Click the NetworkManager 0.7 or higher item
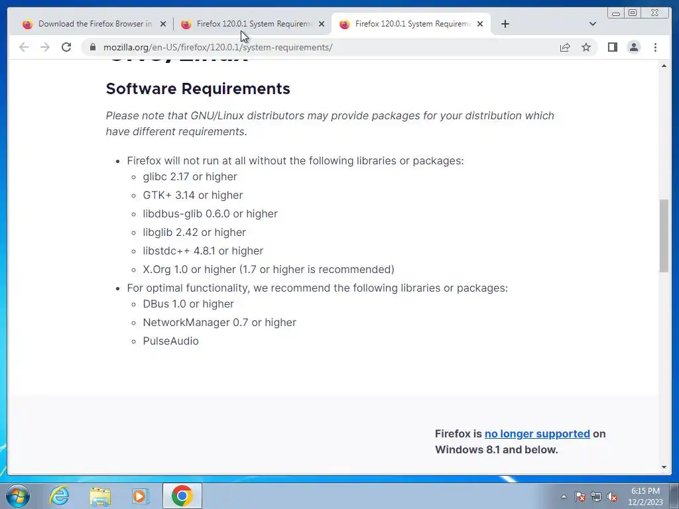This screenshot has height=509, width=679. tap(219, 323)
